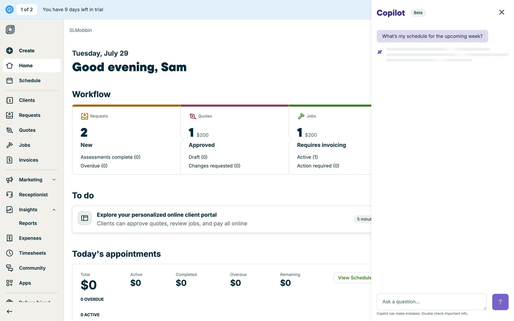Open the Schedule calendar icon

[10, 81]
